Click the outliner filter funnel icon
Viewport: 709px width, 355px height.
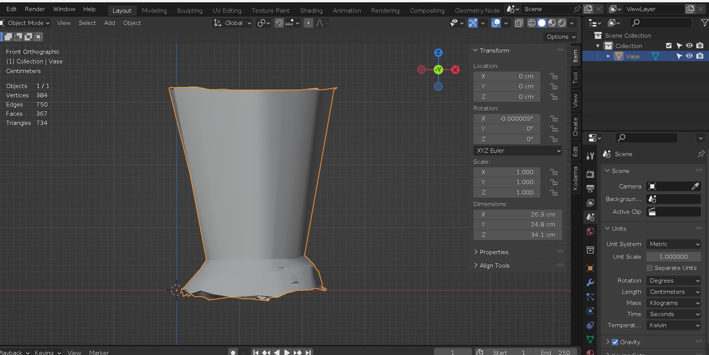point(704,23)
